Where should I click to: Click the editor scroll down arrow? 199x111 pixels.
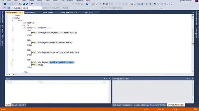point(193,72)
